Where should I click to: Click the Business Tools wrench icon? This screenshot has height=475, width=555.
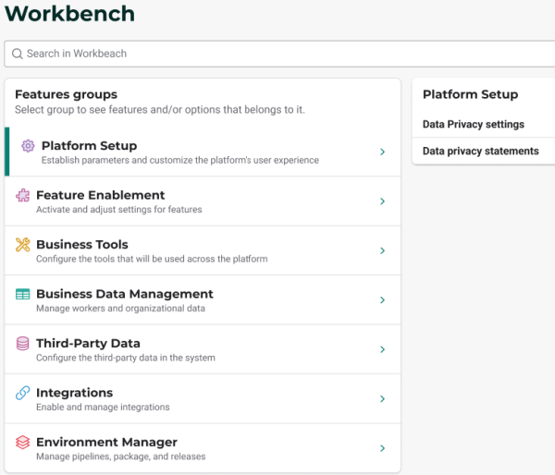[22, 245]
